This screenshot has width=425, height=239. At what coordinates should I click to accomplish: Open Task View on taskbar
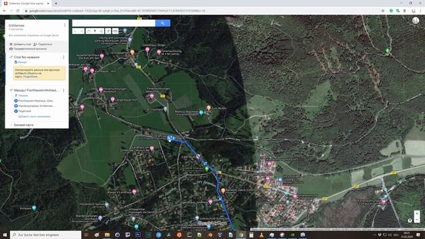[x=86, y=234]
